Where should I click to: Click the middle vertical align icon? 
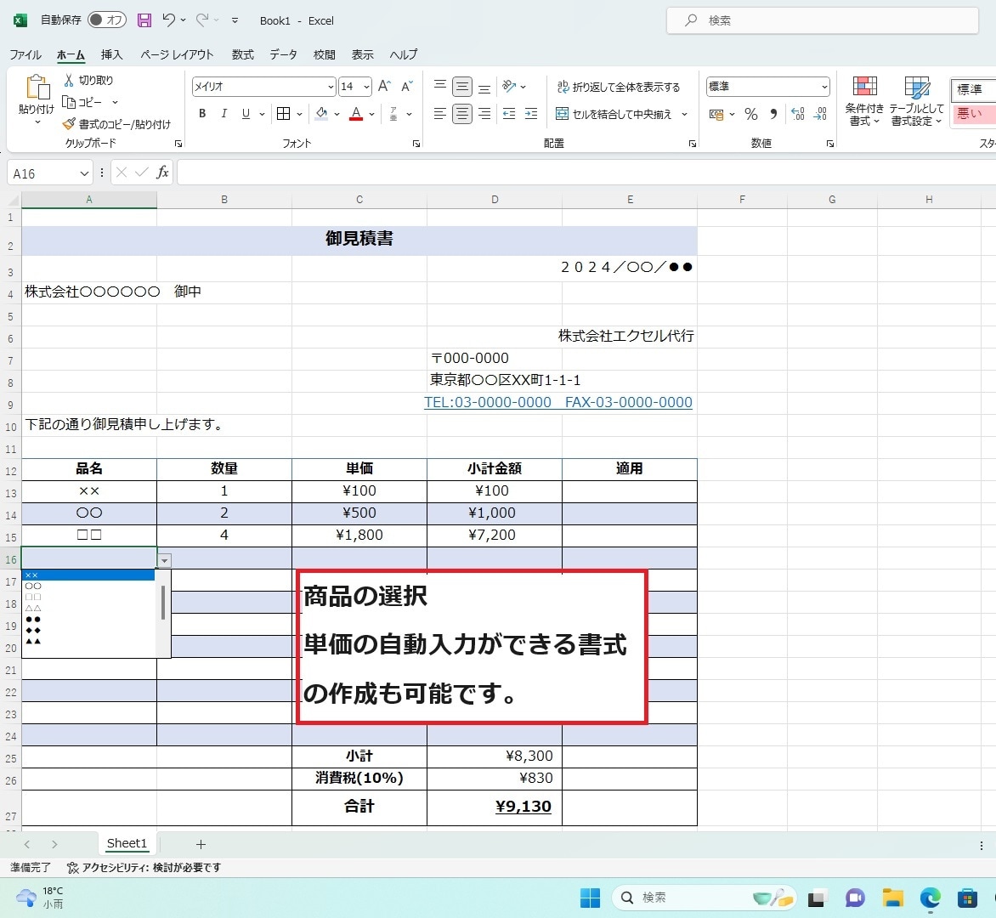[461, 86]
